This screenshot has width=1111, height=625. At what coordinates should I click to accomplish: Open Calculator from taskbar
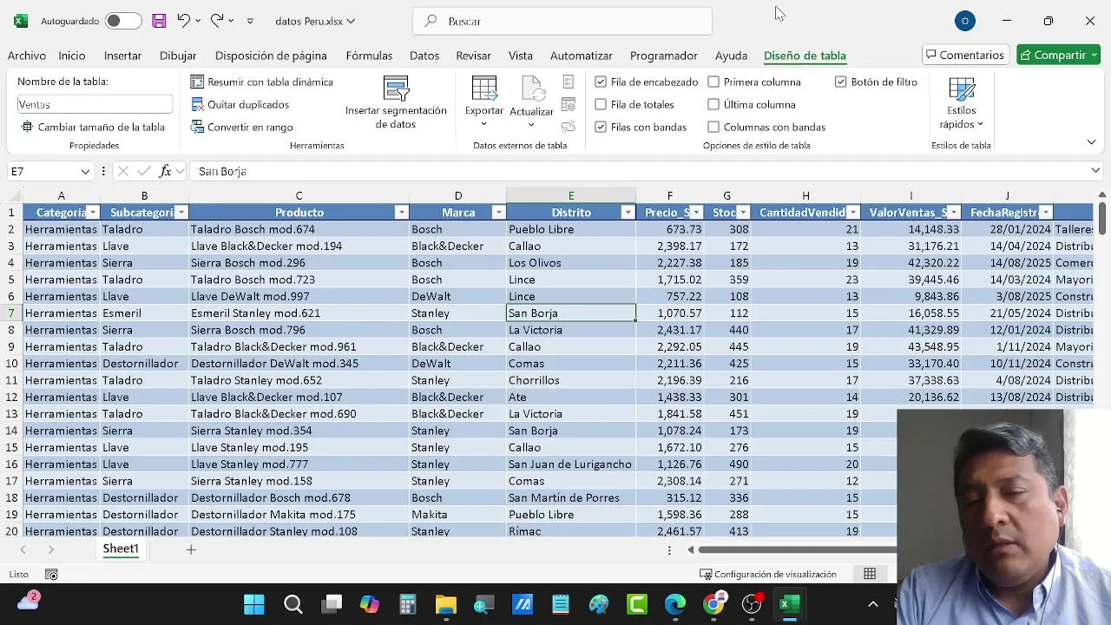tap(408, 604)
